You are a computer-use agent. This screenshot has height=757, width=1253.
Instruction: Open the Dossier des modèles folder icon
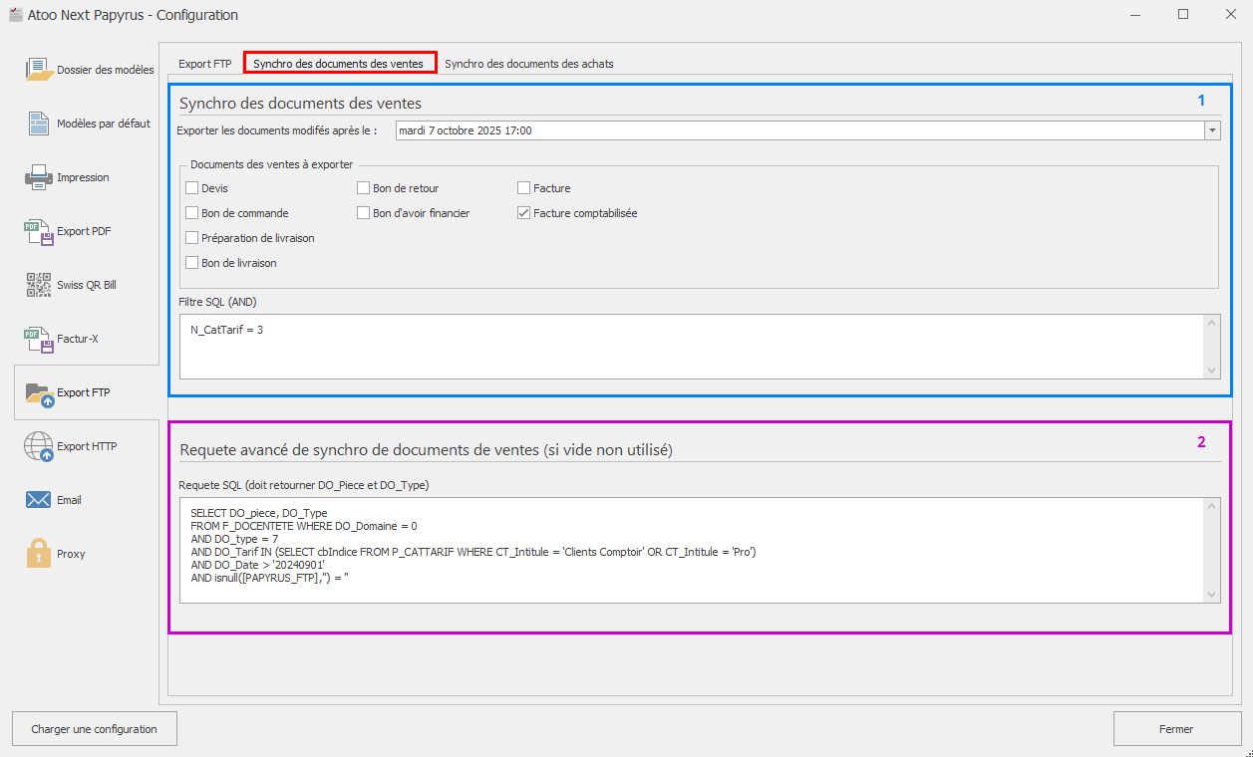[39, 70]
